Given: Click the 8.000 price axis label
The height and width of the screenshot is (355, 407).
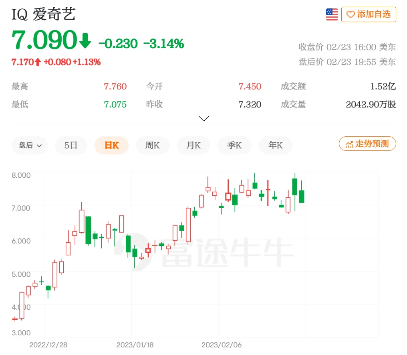Looking at the screenshot, I should pos(21,175).
